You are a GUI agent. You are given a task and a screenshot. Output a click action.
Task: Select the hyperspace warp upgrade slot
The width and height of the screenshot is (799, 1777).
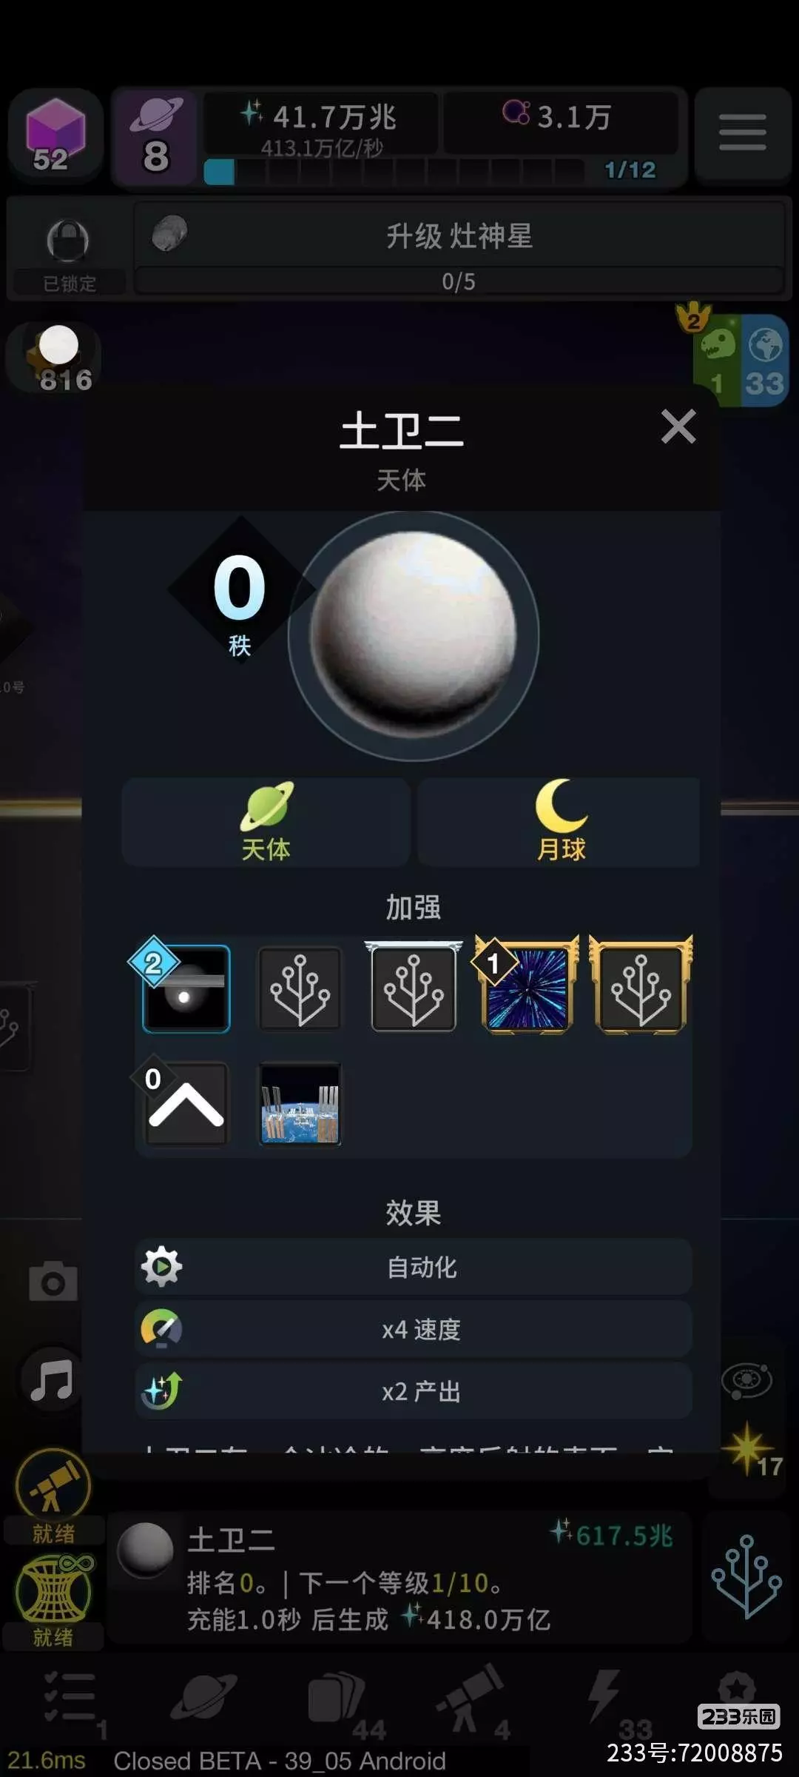[x=527, y=988]
